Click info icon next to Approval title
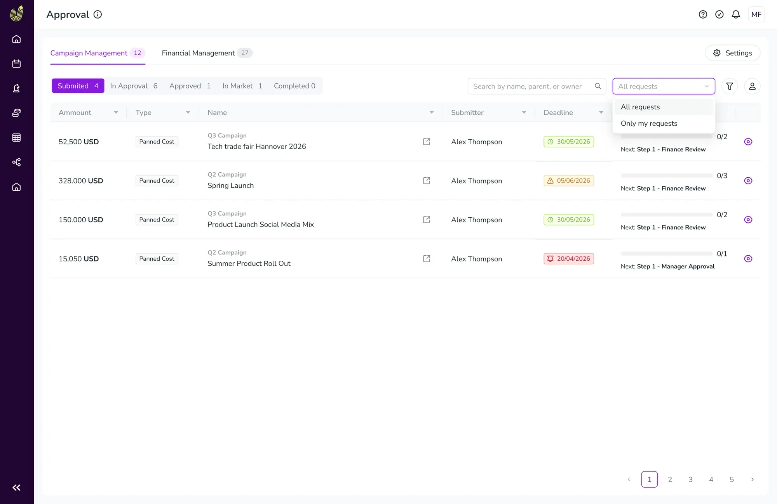 click(98, 14)
